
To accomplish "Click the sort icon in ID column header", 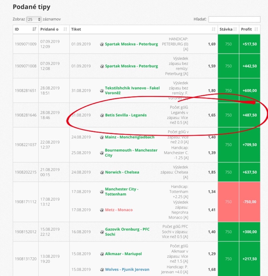I will [34, 29].
